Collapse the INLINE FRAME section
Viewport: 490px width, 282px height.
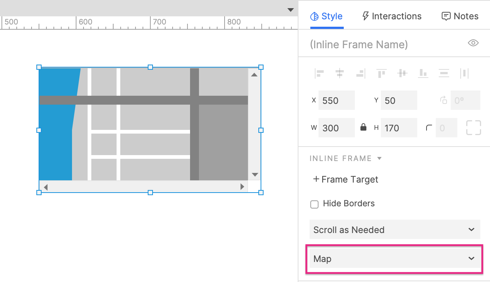tap(379, 158)
